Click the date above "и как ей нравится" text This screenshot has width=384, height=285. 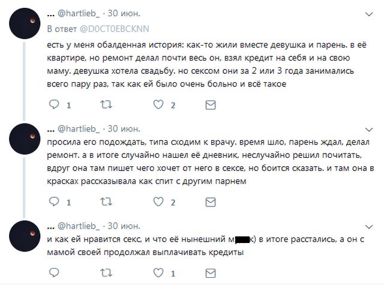pos(124,226)
